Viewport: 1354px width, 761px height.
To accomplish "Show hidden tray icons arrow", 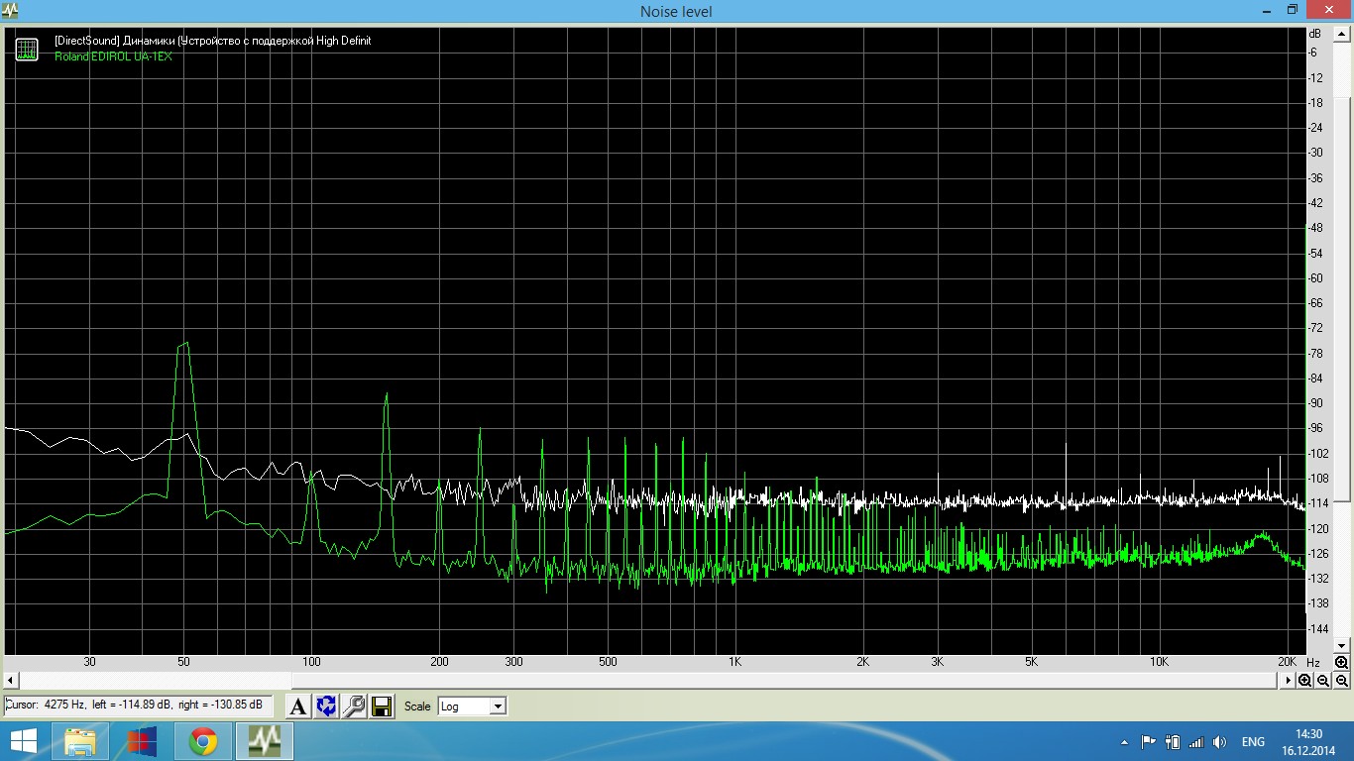I will pos(1124,741).
